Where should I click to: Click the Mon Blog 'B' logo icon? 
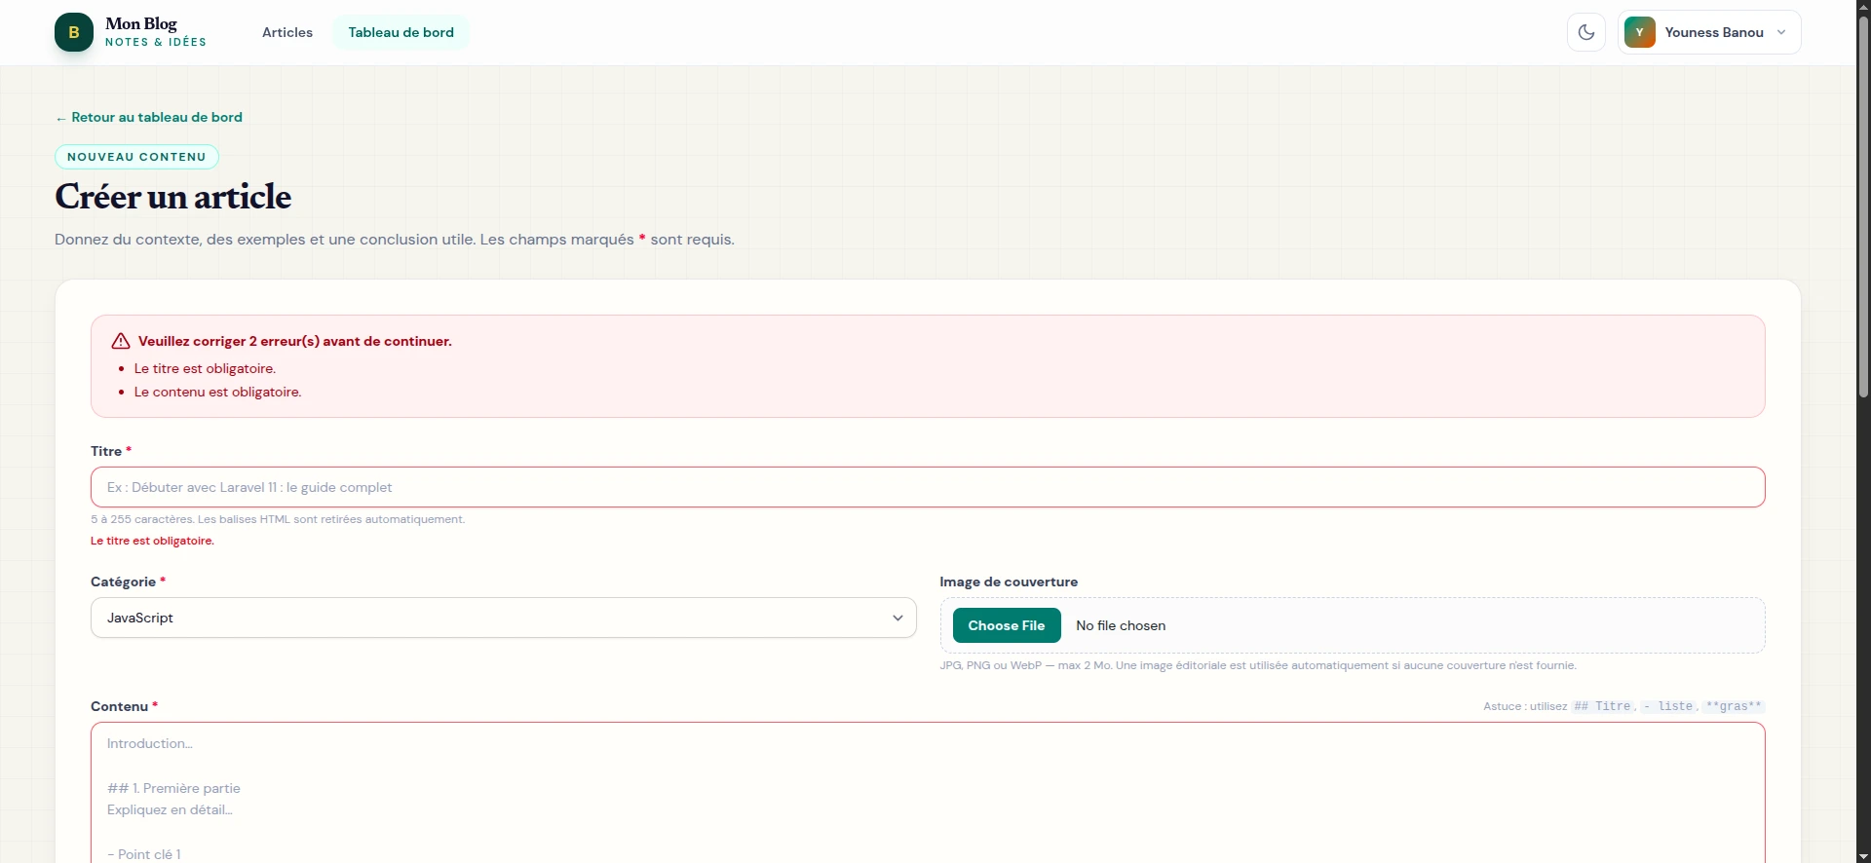tap(74, 32)
